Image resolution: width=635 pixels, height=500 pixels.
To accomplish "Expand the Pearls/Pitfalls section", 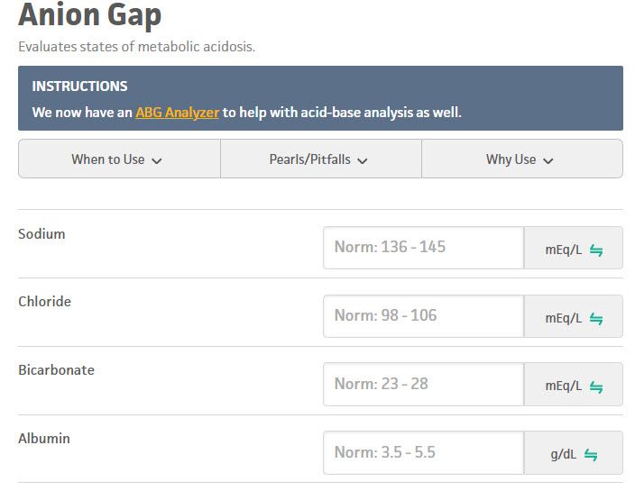I will tap(321, 159).
